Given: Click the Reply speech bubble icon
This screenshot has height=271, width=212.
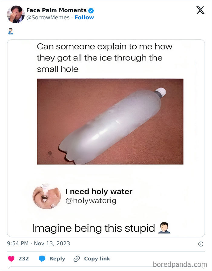Looking at the screenshot, I should pos(41,259).
